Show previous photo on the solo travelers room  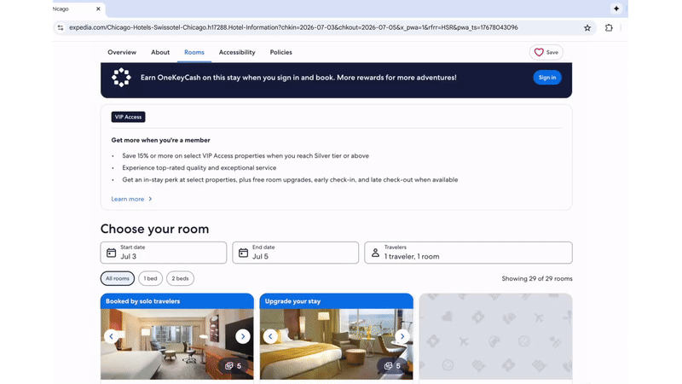[x=112, y=336]
